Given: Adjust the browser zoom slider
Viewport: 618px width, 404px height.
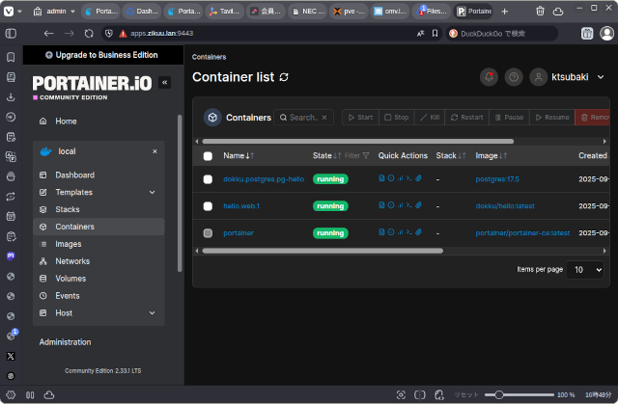Looking at the screenshot, I should click(x=520, y=395).
